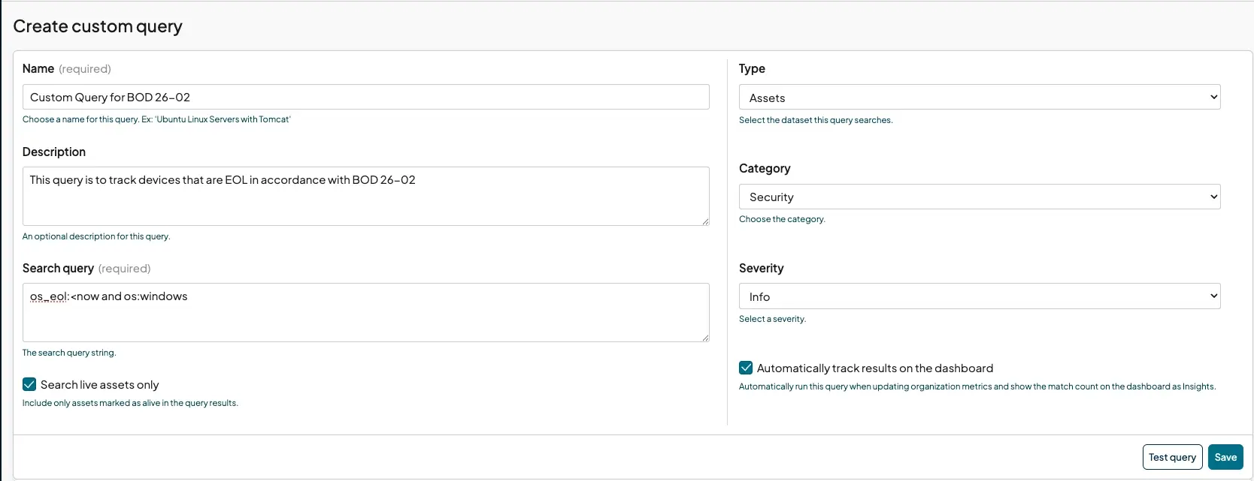Click the Search query box resize handle
The image size is (1254, 481).
[x=705, y=338]
